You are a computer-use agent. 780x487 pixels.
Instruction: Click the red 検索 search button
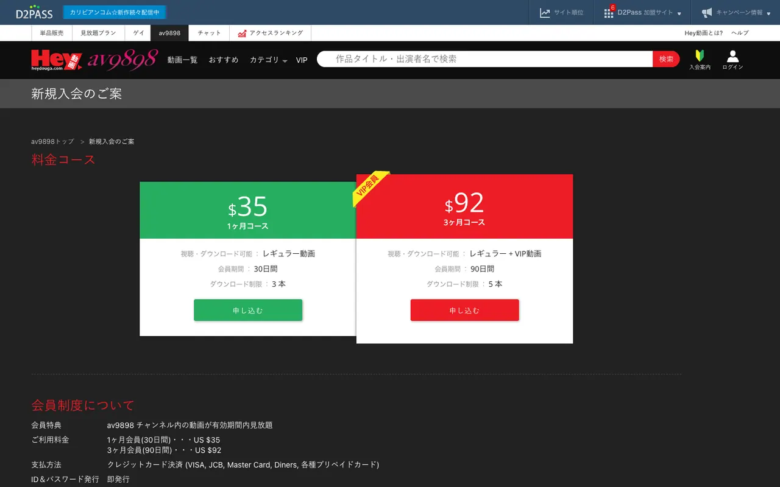coord(666,59)
